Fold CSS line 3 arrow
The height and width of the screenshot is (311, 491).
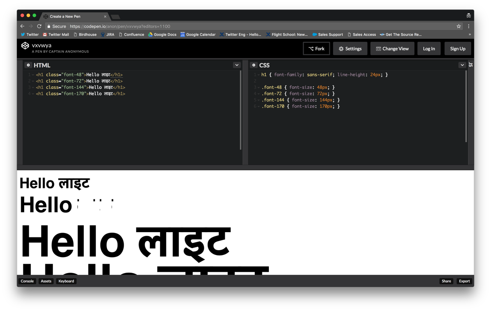[259, 87]
